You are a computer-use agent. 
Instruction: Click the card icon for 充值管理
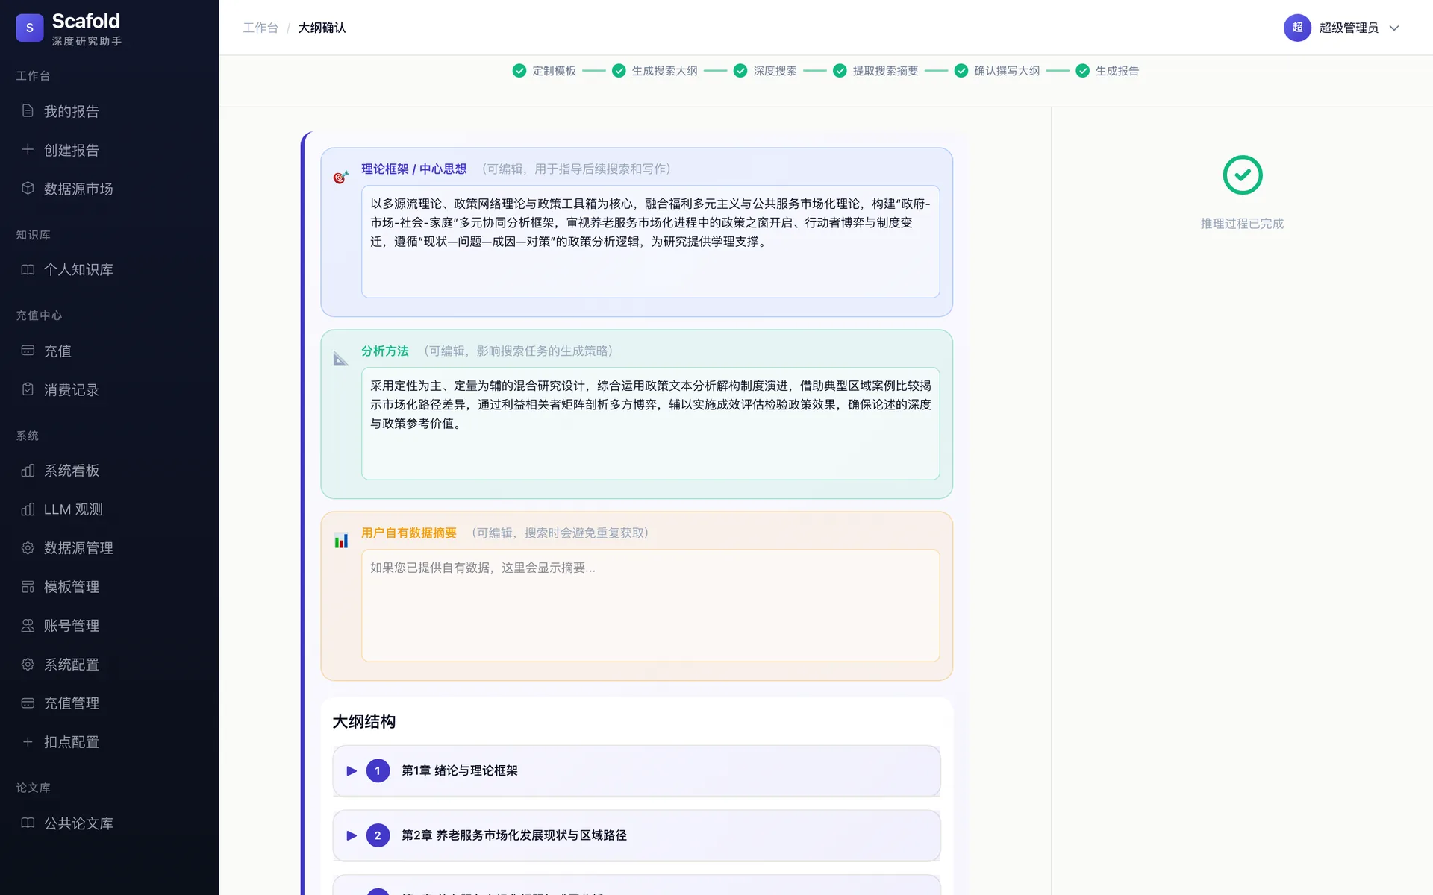[28, 703]
